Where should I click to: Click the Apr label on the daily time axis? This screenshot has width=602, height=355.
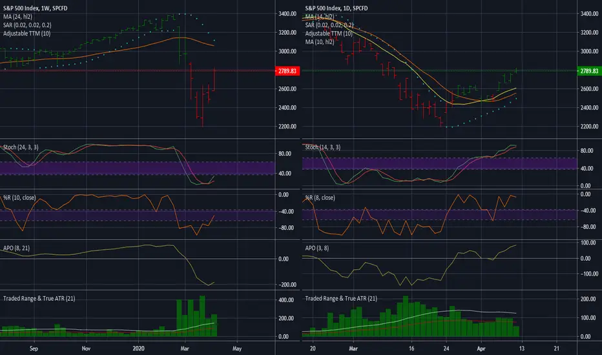(x=481, y=349)
